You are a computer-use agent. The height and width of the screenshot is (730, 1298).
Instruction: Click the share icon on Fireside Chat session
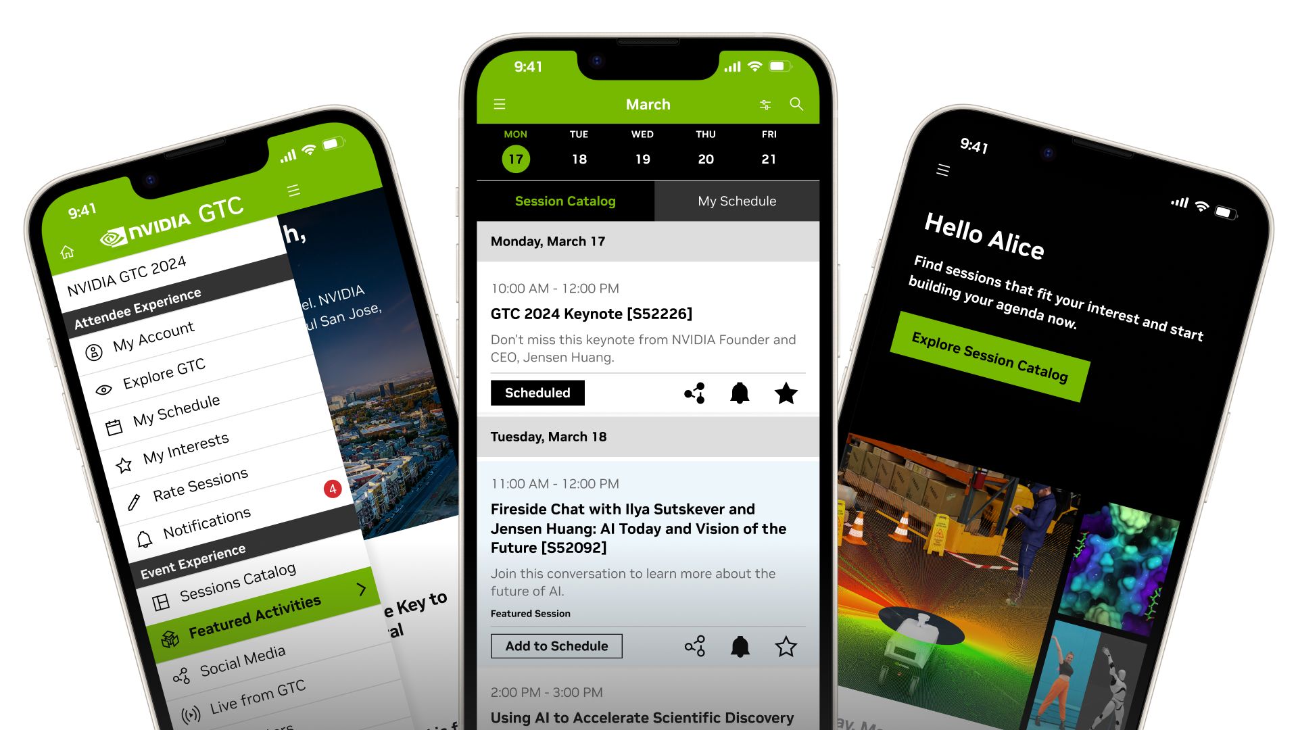point(694,646)
